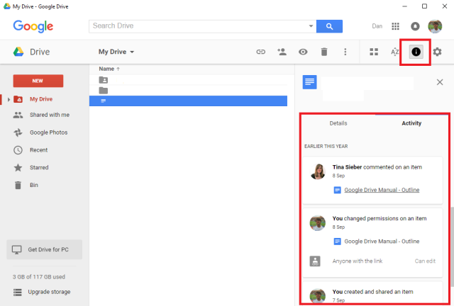Switch to the Activity tab
Screen dimensions: 454x306
tap(411, 123)
